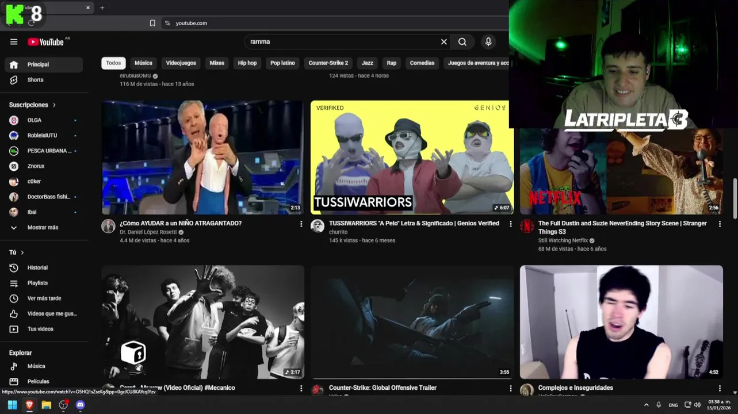Start voice search with the microphone
The width and height of the screenshot is (738, 414).
(488, 41)
